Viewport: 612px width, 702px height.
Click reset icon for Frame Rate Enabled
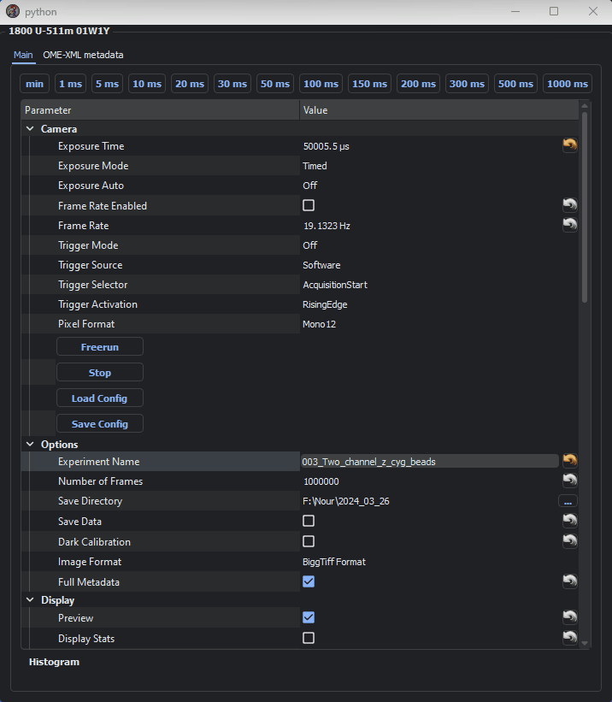pyautogui.click(x=569, y=205)
